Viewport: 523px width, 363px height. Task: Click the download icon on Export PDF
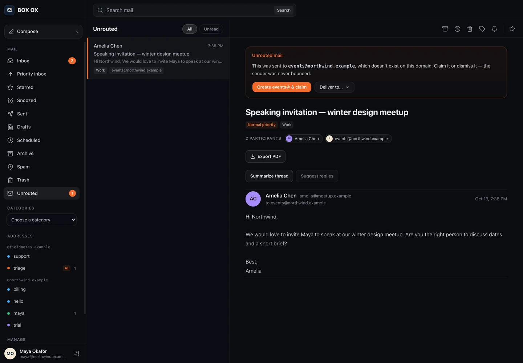pos(253,156)
